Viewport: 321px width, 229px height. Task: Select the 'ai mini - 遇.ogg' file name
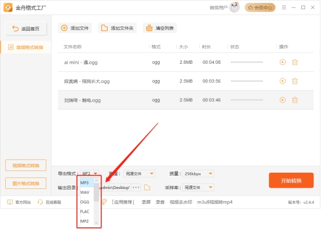click(81, 63)
